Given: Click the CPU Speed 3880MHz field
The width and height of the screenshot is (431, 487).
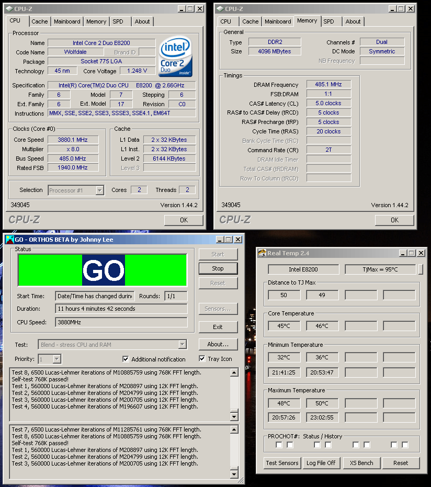Looking at the screenshot, I should [121, 322].
